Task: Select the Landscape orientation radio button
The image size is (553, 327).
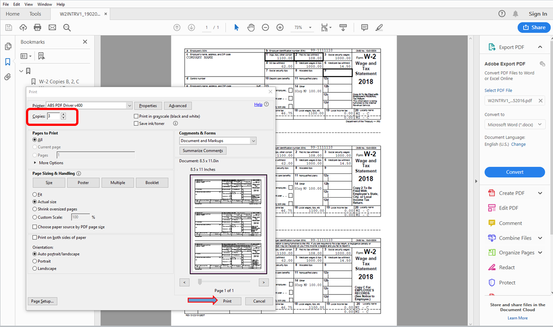Action: pyautogui.click(x=36, y=268)
